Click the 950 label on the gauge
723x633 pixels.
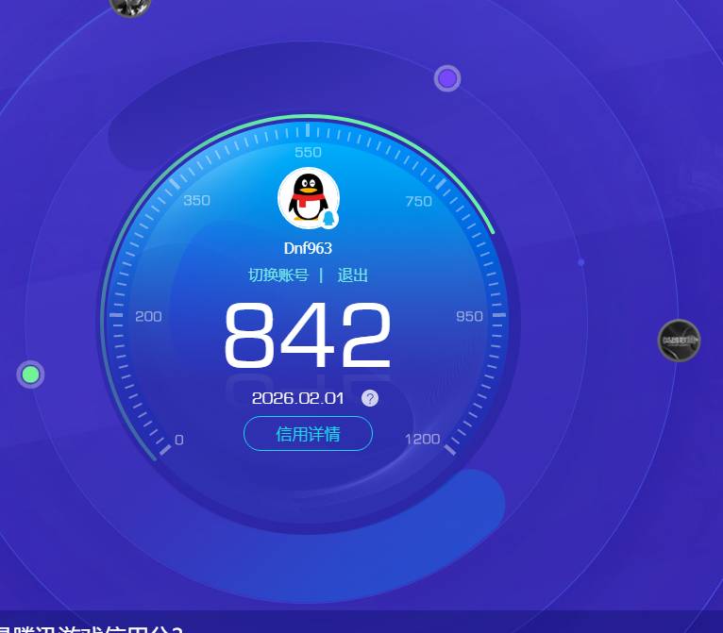coord(469,316)
